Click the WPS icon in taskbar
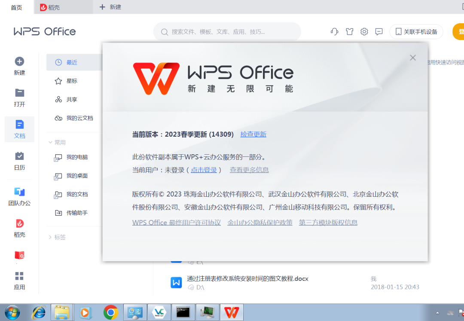Viewport: 464px width, 321px height. 232,312
